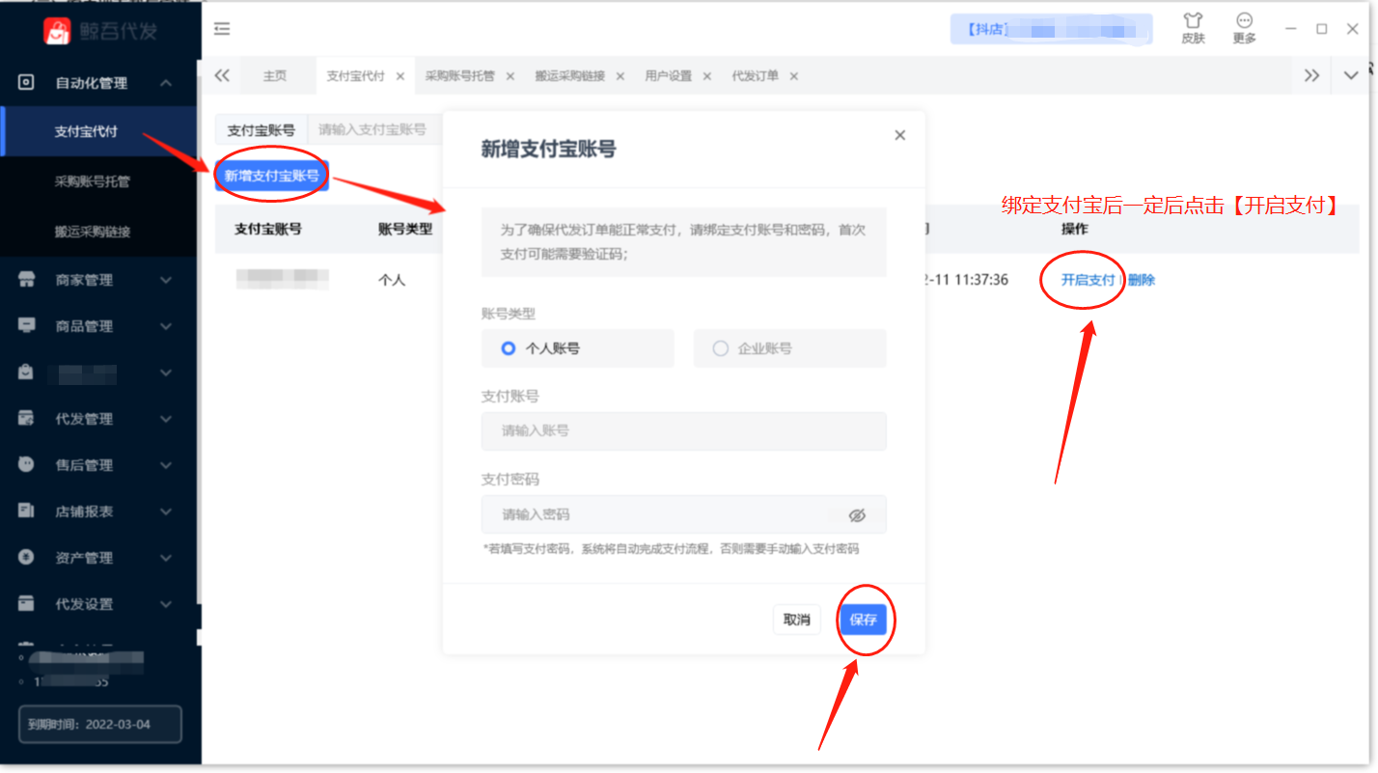
Task: Expand the 店铺报表 menu group
Action: click(166, 511)
